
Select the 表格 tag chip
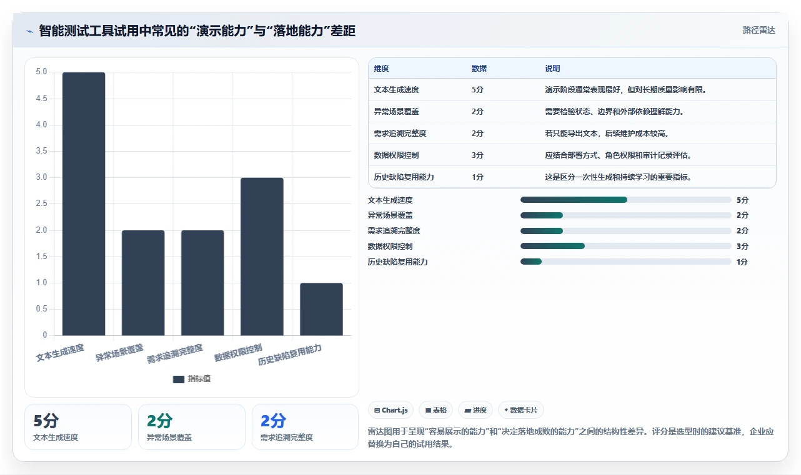tap(435, 410)
